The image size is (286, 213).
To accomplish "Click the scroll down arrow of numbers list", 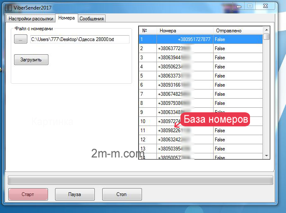I will coord(267,155).
